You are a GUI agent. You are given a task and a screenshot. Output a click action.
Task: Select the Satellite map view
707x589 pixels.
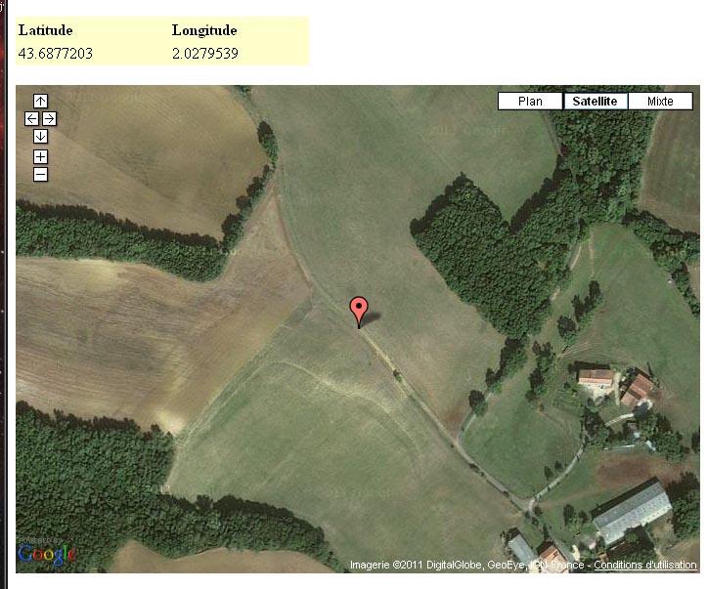(x=596, y=101)
